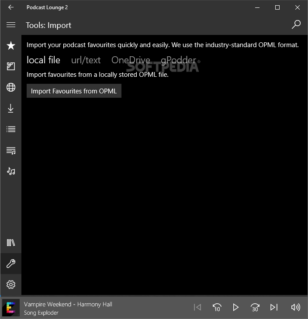Skip to previous track
This screenshot has height=319, width=308.
coord(197,307)
